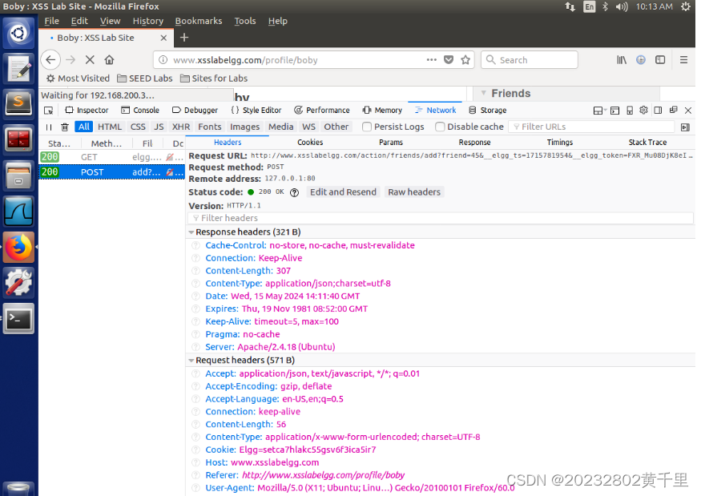Pick an element from the page
The image size is (701, 496).
pos(49,110)
